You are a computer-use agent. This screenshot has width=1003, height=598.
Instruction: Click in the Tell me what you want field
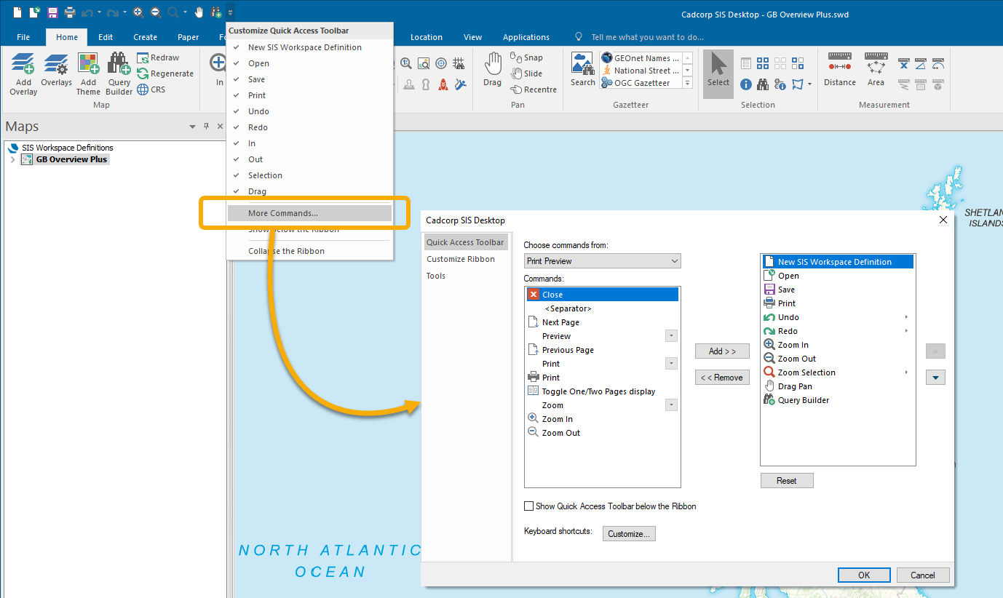647,37
